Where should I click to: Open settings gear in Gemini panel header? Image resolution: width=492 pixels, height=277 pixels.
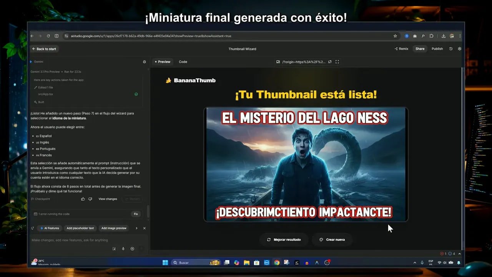145,62
